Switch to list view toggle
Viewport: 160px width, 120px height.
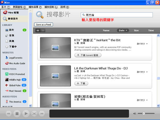pyautogui.click(x=38, y=30)
